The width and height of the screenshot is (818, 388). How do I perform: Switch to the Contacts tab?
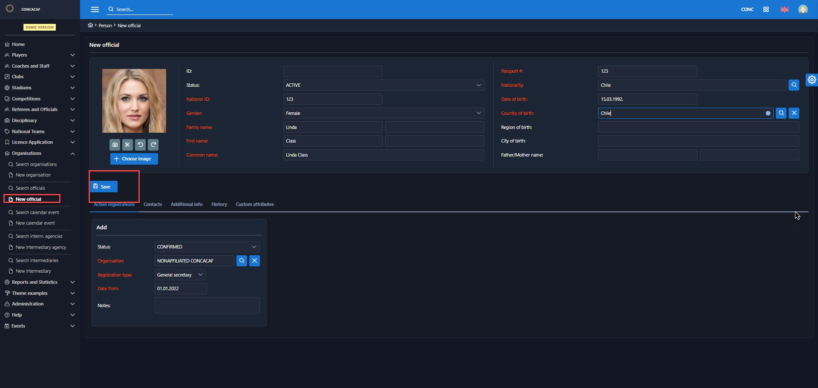(x=153, y=204)
